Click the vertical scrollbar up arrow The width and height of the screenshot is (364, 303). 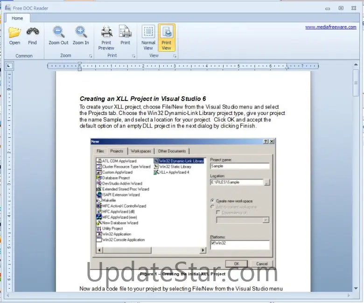tap(356, 65)
